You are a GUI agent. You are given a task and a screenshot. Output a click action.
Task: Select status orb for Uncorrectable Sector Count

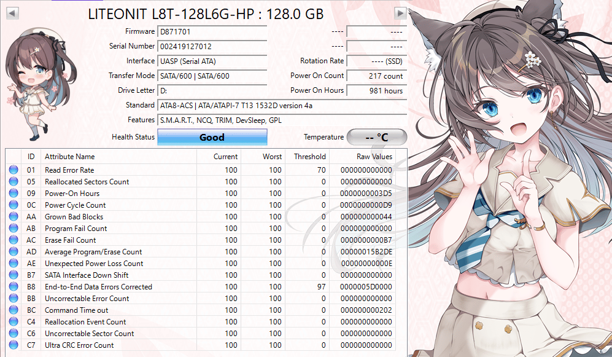click(x=14, y=333)
